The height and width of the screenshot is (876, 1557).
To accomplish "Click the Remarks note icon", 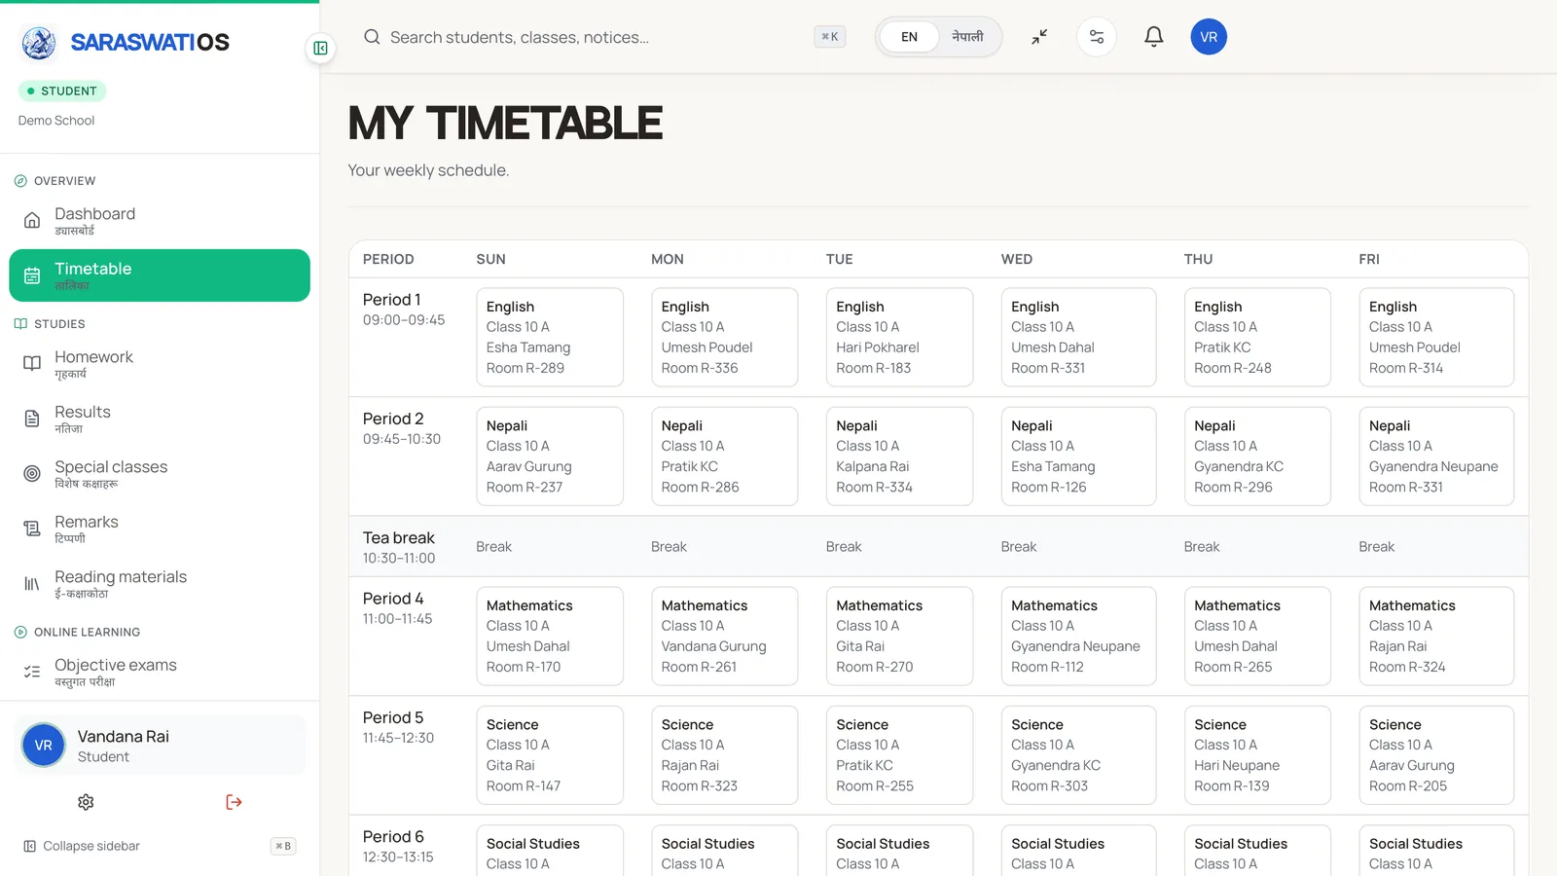I will click(32, 529).
